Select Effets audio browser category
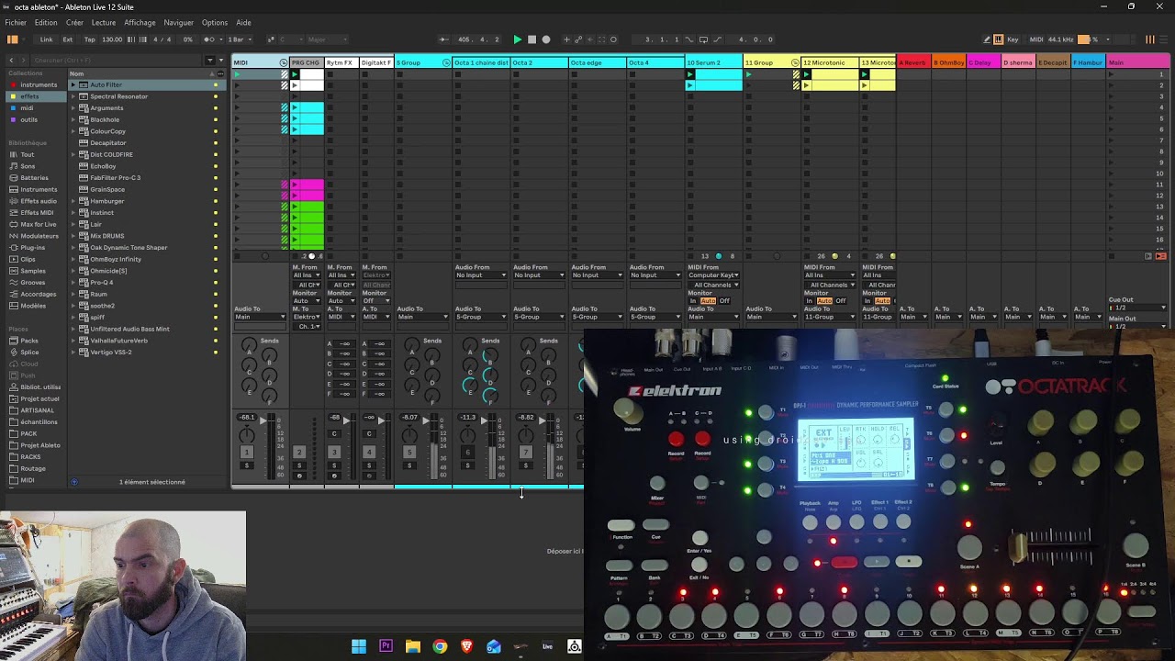 click(x=38, y=201)
